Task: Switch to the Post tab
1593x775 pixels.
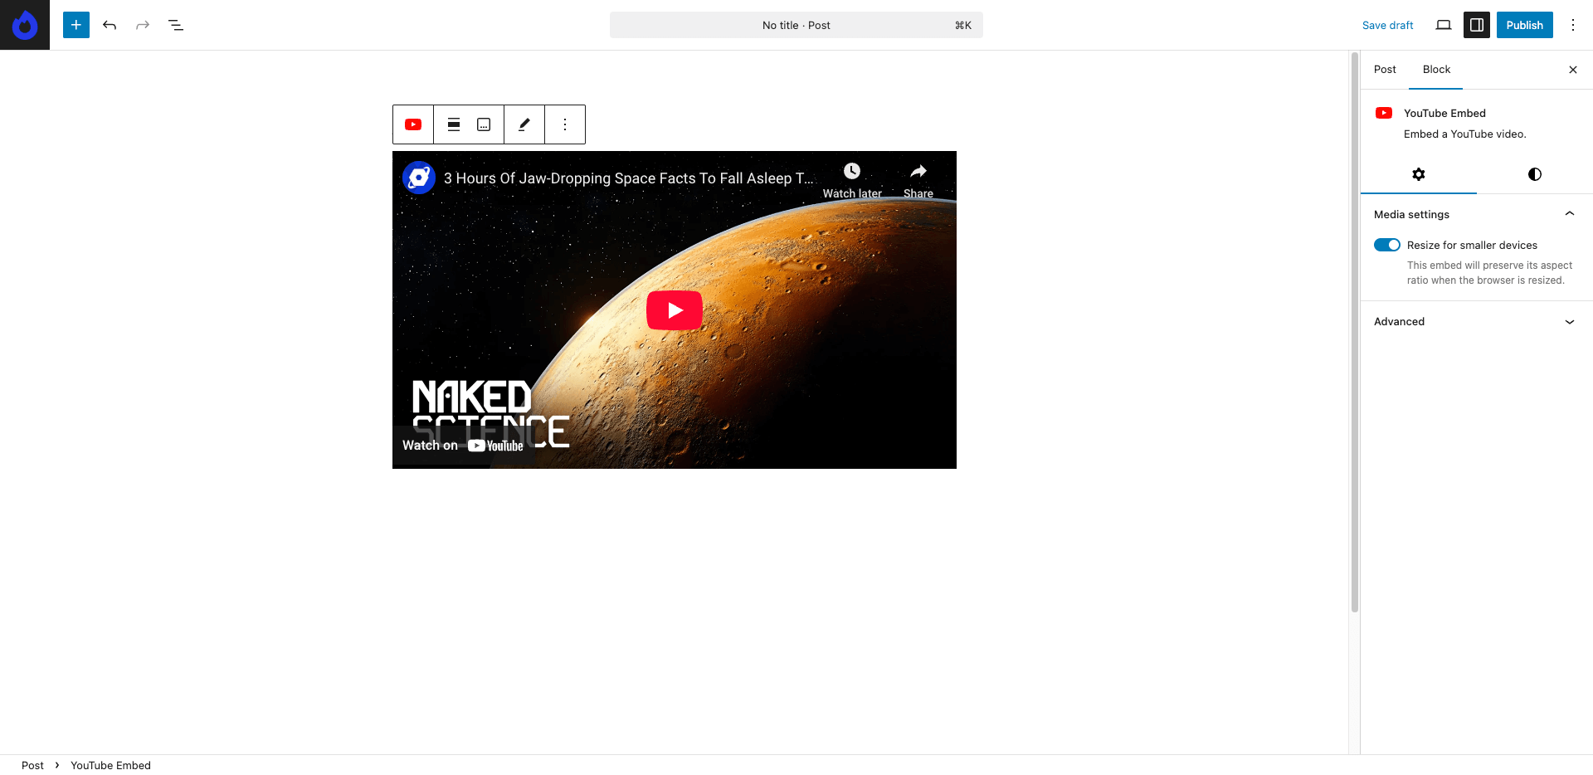Action: (x=1385, y=70)
